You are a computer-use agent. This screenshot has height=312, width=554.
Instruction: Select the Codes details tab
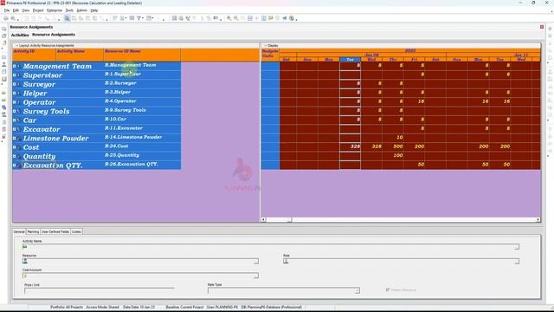76,231
